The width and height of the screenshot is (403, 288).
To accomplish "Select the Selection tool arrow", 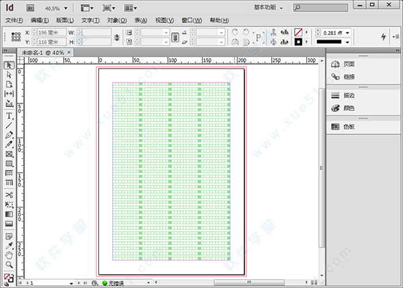I will coord(9,65).
